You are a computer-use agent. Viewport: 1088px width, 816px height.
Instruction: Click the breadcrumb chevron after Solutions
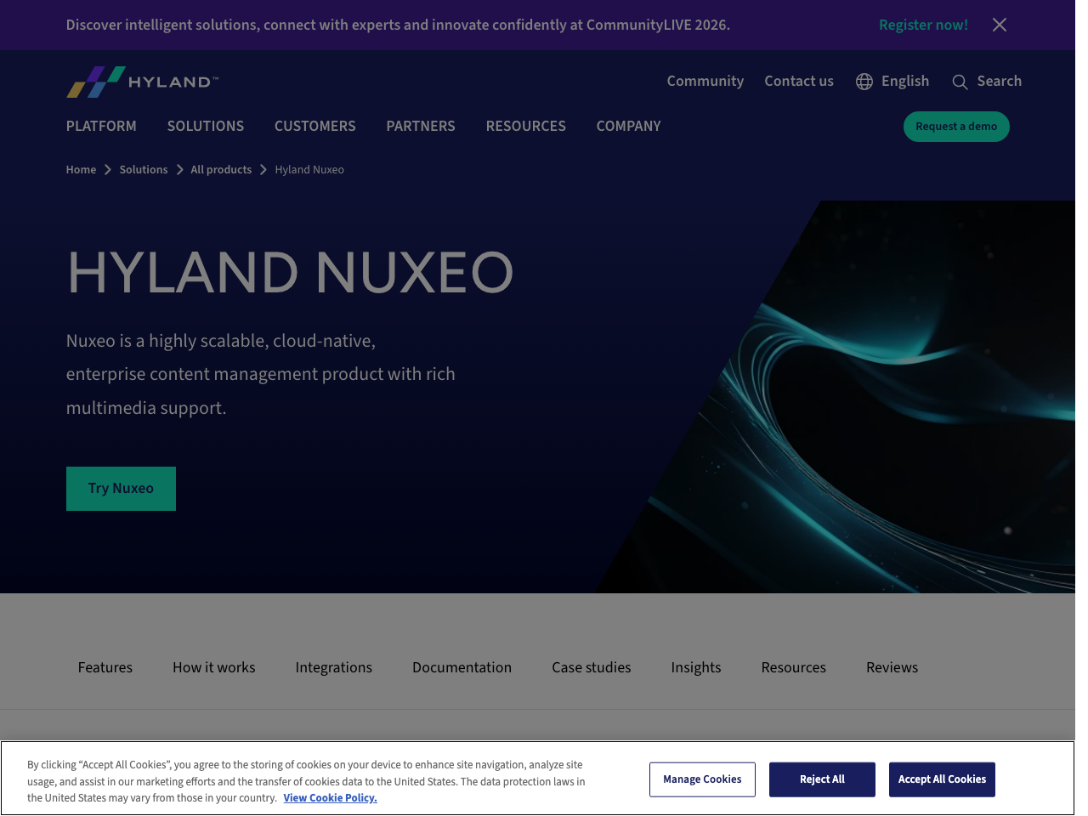pyautogui.click(x=179, y=169)
